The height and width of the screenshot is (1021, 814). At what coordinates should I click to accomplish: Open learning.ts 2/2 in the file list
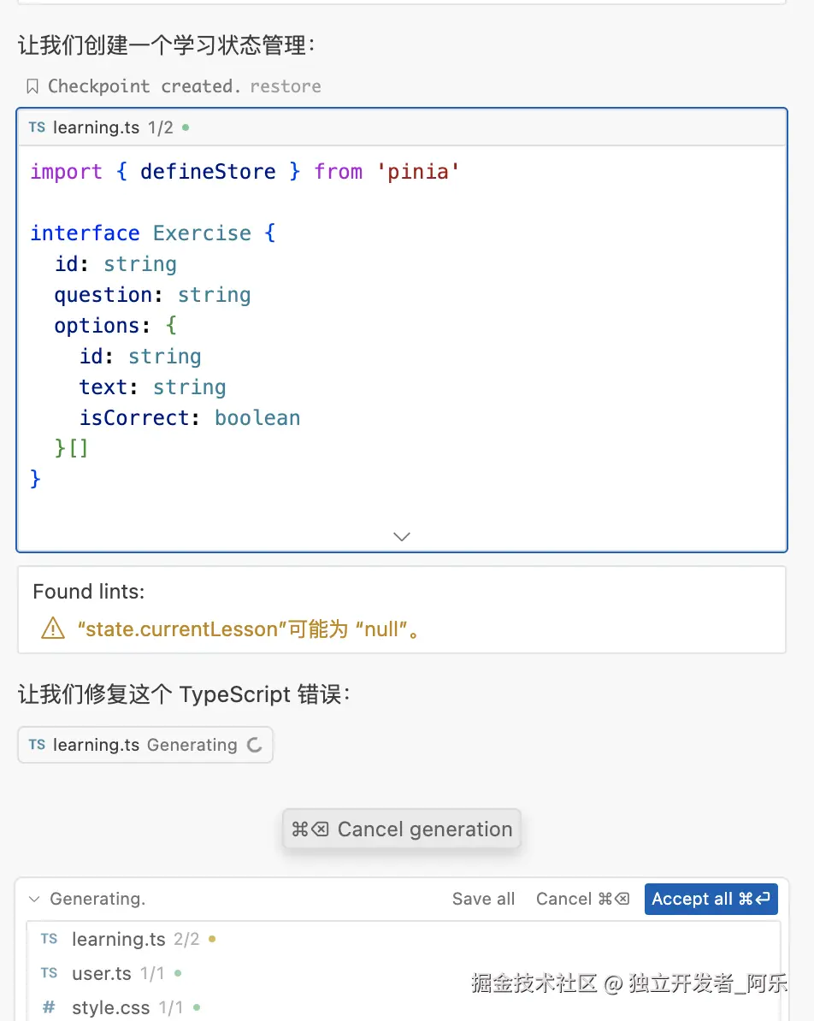tap(119, 939)
